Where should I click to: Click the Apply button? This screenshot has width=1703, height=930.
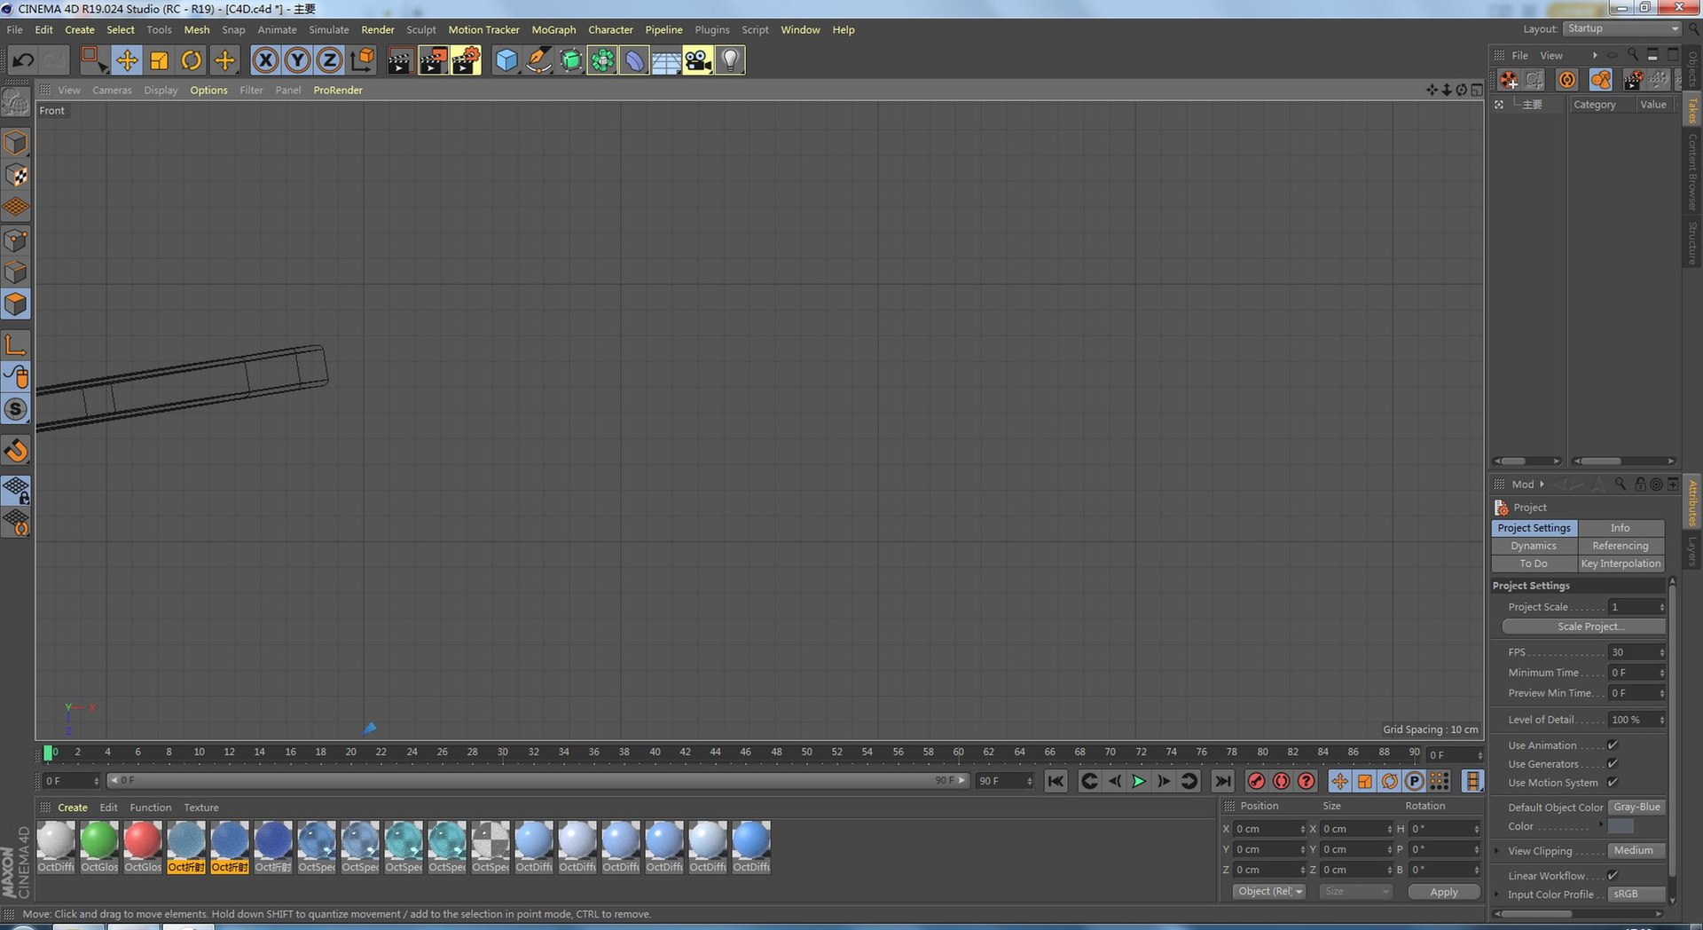pyautogui.click(x=1443, y=892)
